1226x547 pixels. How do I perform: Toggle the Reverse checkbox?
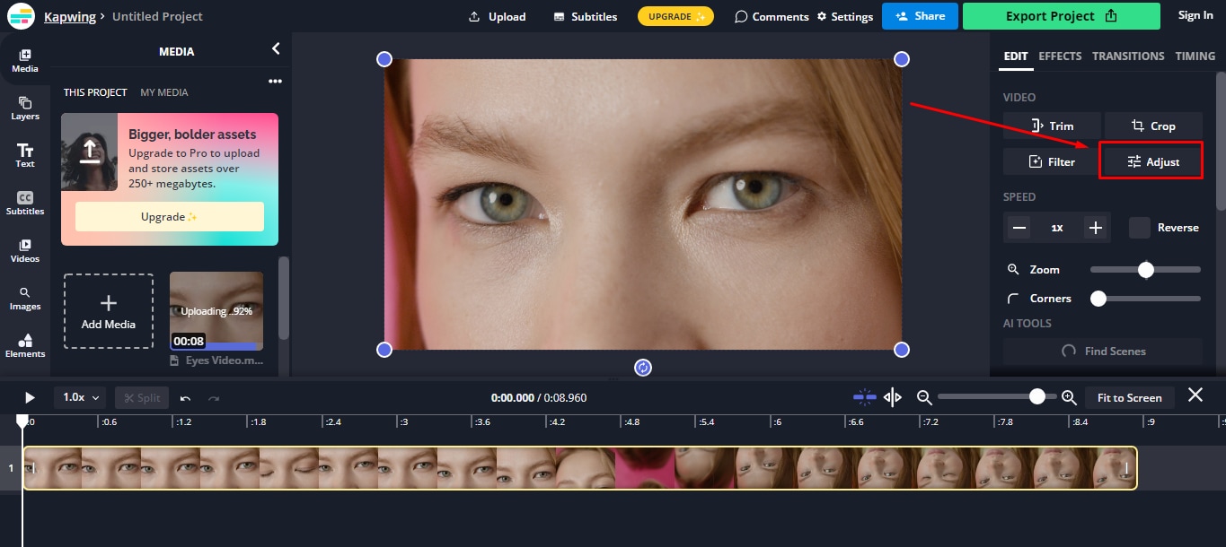tap(1140, 228)
